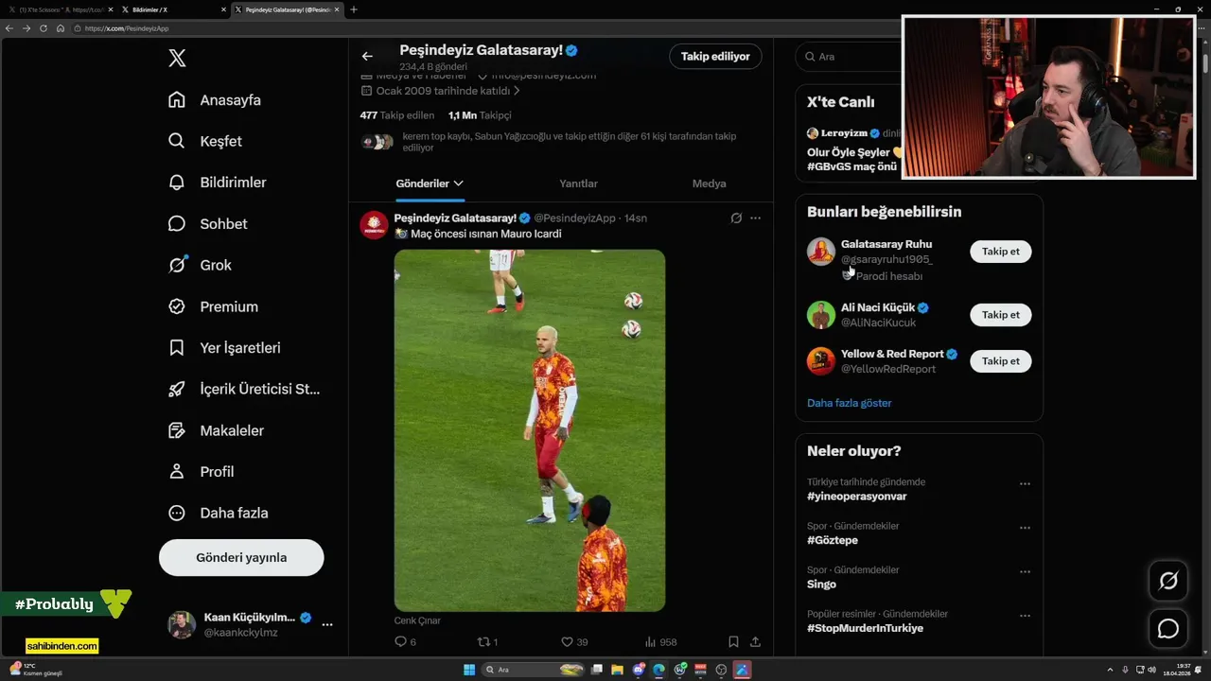Select the Gönderiler tab
The width and height of the screenshot is (1211, 681).
[430, 183]
